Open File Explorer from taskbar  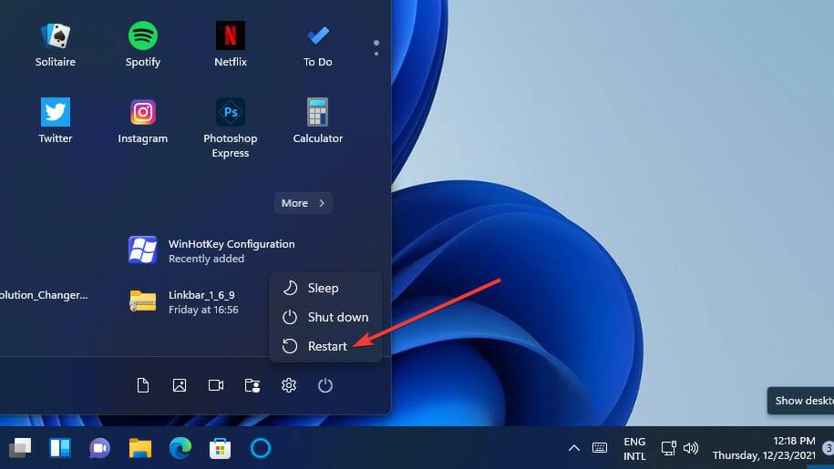point(140,448)
